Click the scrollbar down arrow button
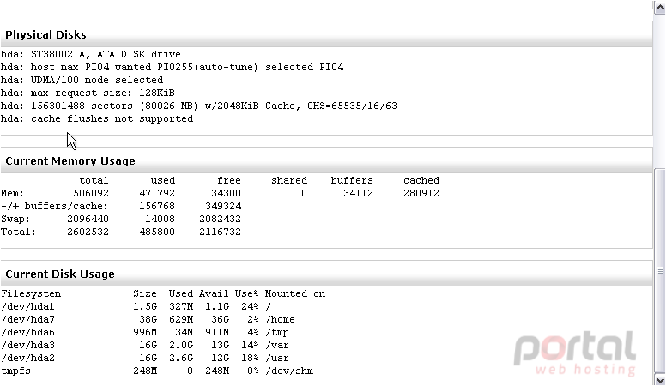Screen dimensions: 666x386 (660, 380)
